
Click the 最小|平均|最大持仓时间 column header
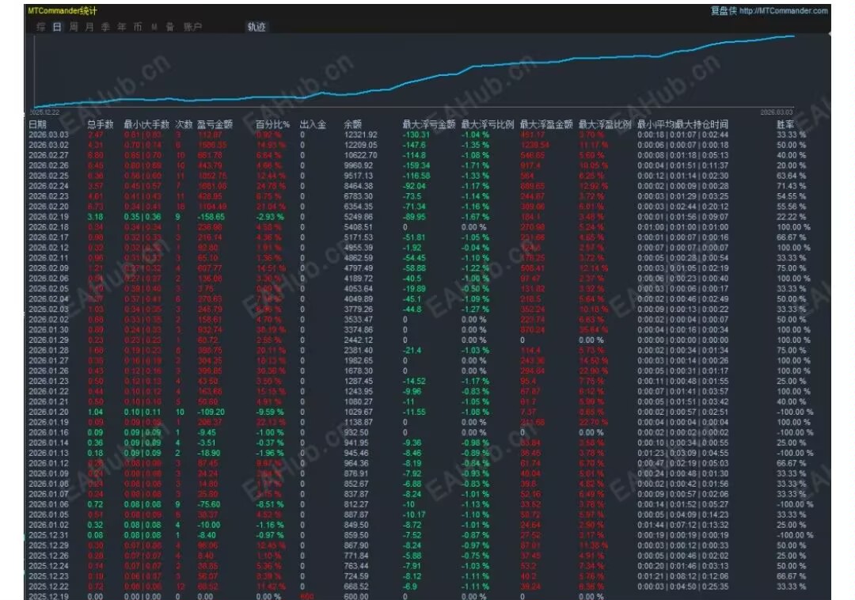tap(682, 124)
